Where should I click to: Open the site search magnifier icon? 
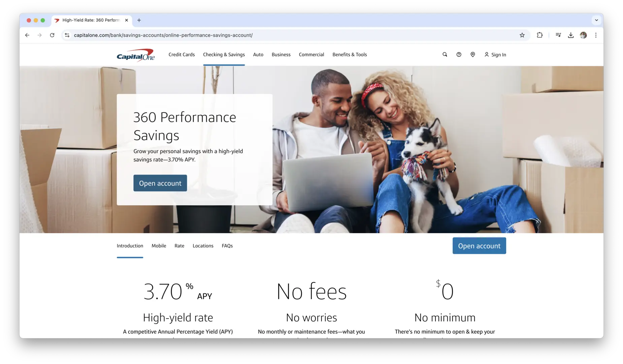(x=445, y=55)
